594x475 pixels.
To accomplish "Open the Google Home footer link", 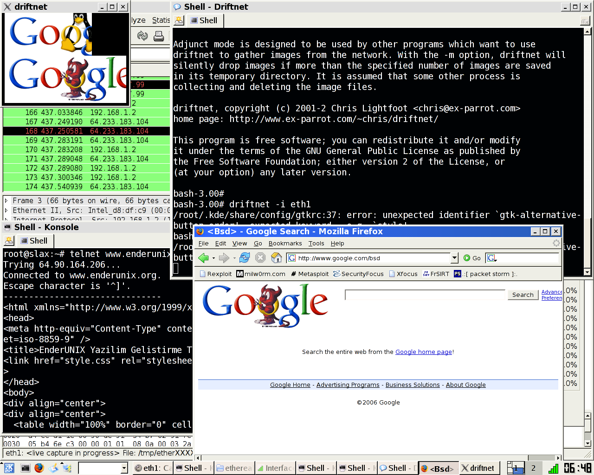I will pyautogui.click(x=290, y=385).
